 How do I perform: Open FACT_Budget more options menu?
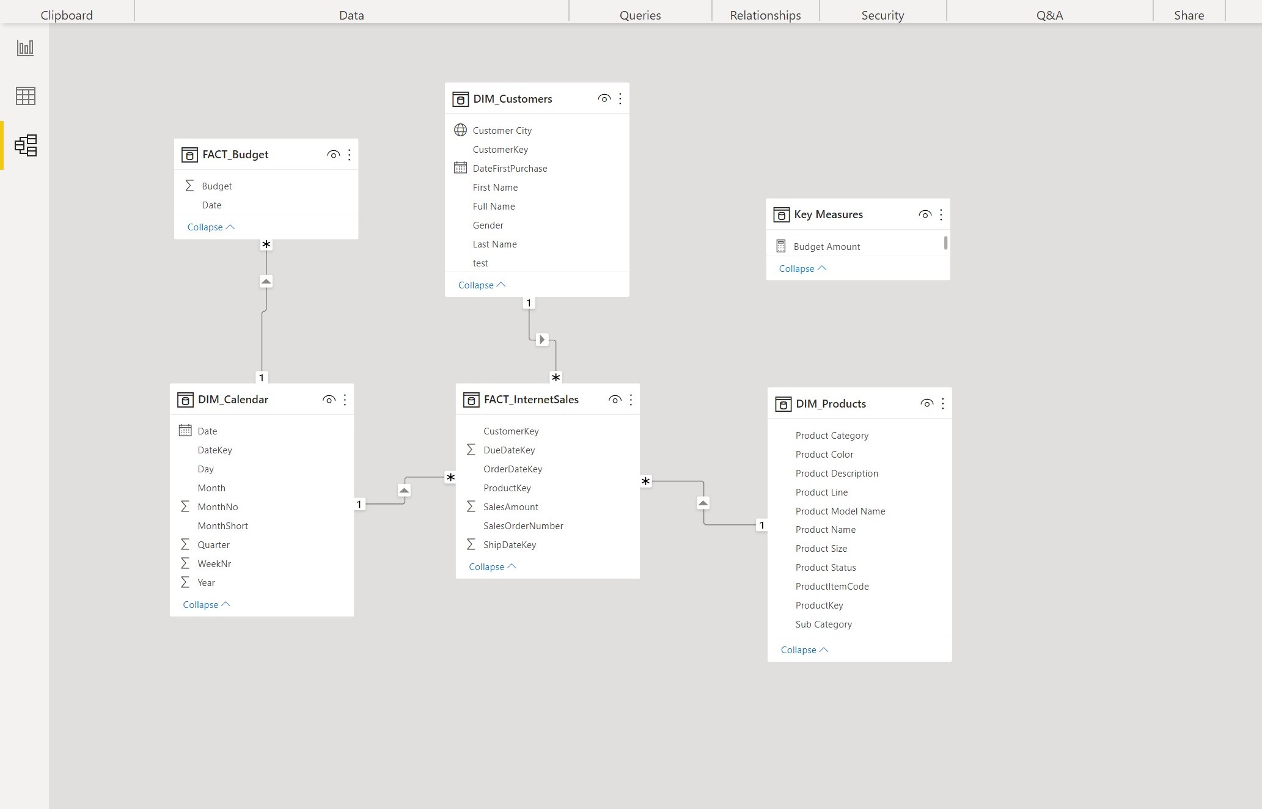349,155
